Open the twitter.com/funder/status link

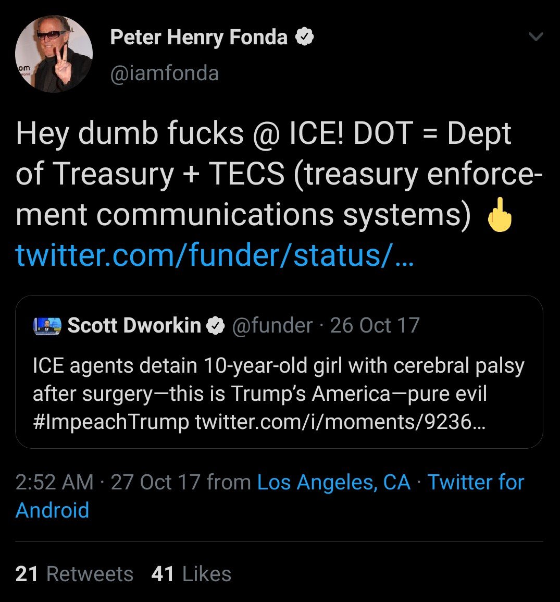[215, 255]
